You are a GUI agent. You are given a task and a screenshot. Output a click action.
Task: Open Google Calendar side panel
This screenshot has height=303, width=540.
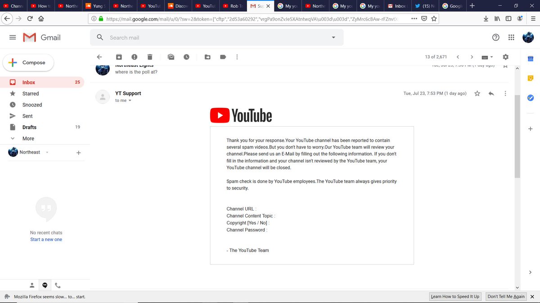click(x=530, y=59)
